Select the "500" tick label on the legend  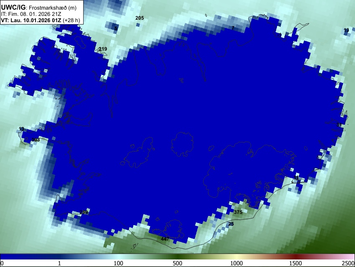[177, 263]
